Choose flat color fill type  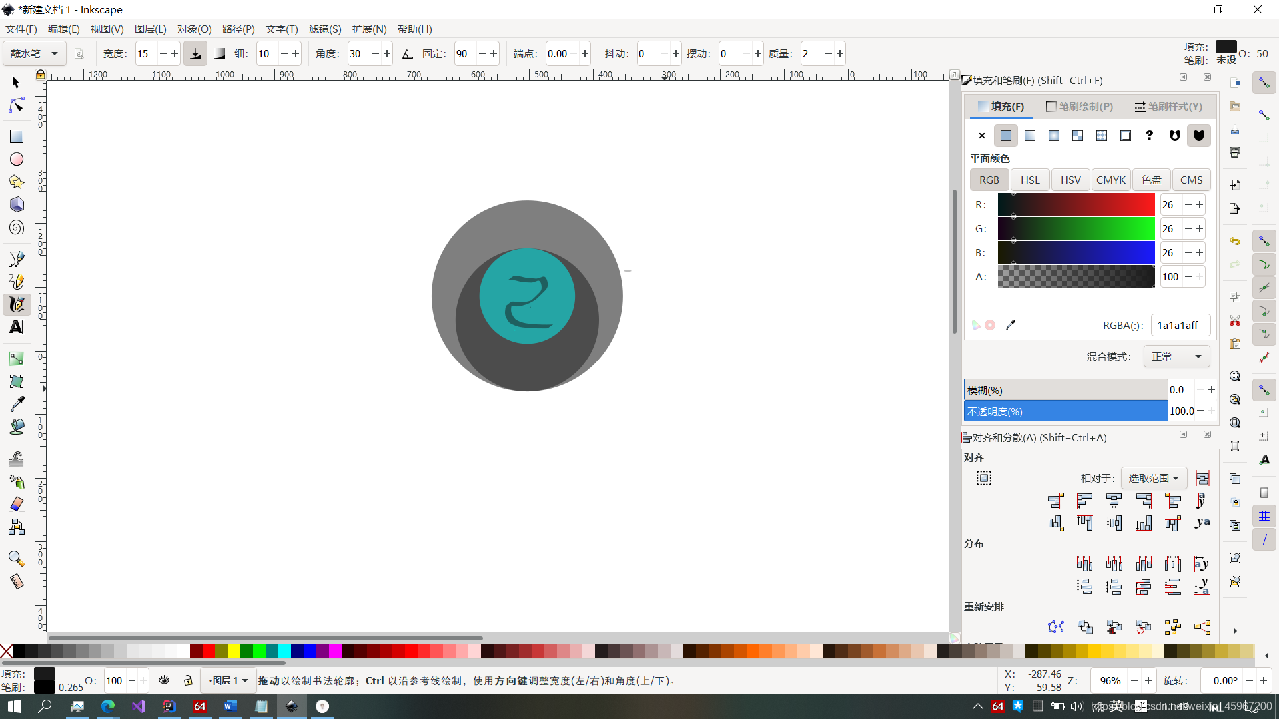tap(1005, 136)
